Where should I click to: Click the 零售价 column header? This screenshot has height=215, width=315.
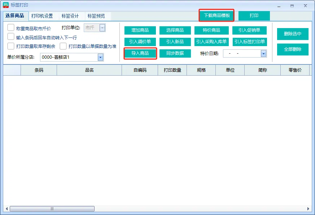click(x=295, y=70)
